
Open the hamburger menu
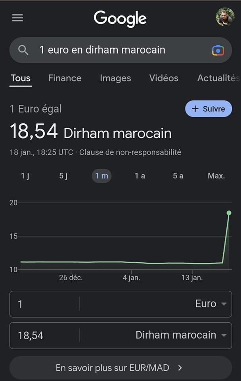(x=17, y=18)
